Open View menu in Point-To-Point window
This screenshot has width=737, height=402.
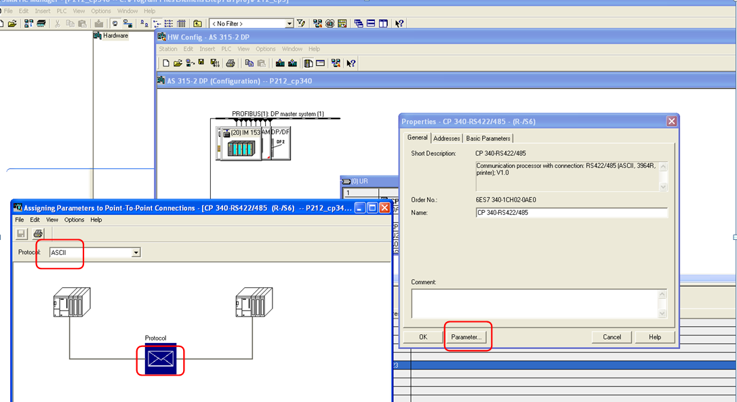click(52, 220)
